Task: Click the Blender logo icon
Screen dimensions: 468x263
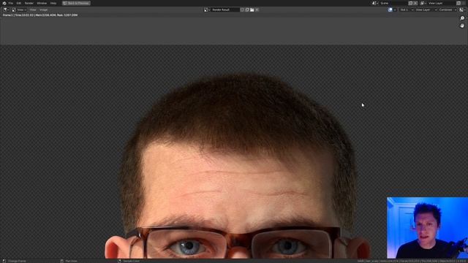Action: pyautogui.click(x=4, y=3)
